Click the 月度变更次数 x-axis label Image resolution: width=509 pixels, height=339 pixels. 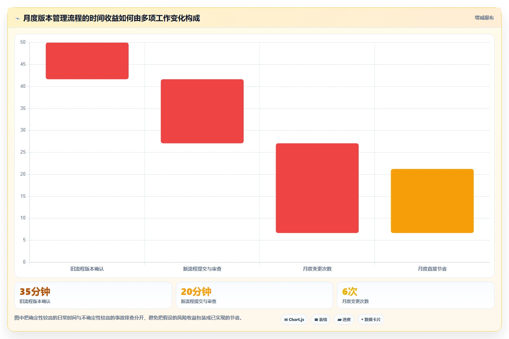tap(317, 269)
